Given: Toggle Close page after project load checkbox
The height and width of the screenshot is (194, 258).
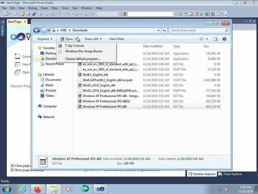Looking at the screenshot, I should tap(12, 166).
